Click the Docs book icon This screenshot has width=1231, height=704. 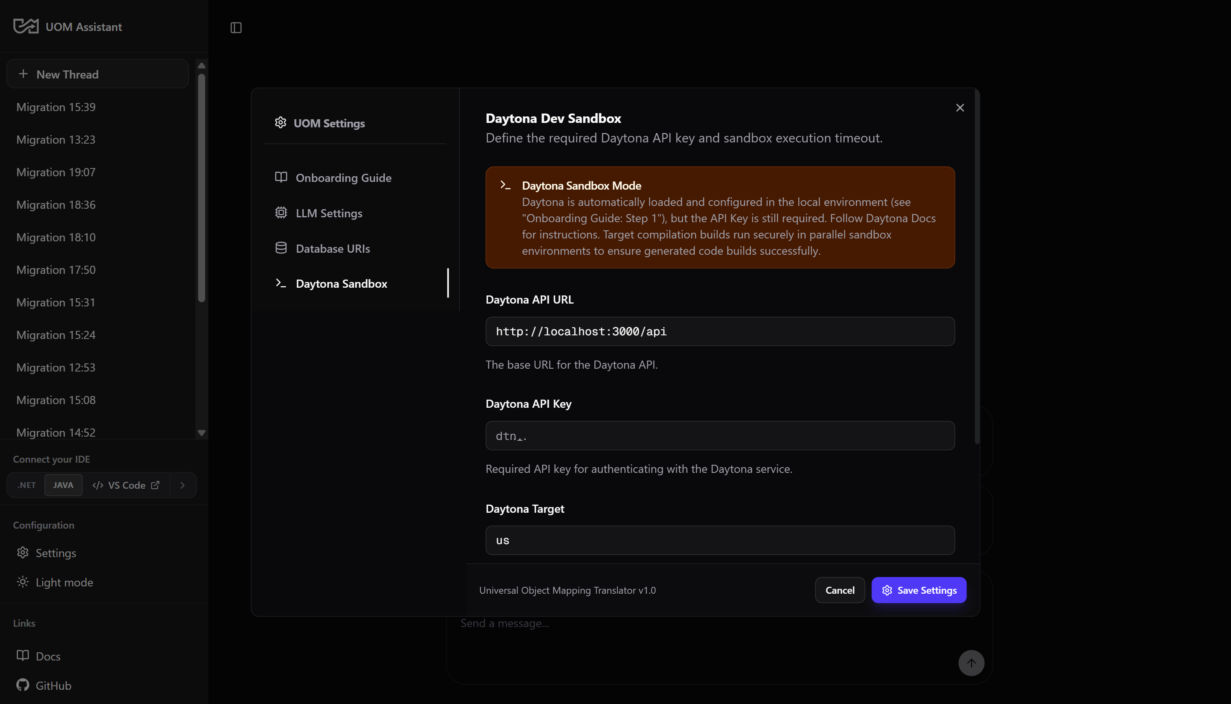click(23, 656)
